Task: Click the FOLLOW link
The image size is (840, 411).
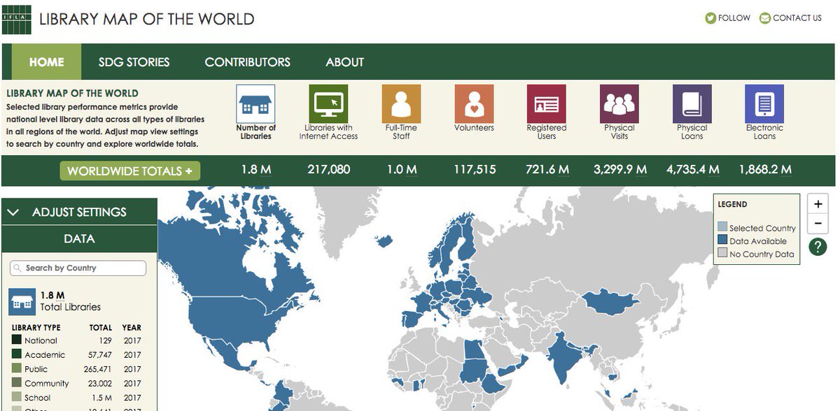Action: [734, 18]
